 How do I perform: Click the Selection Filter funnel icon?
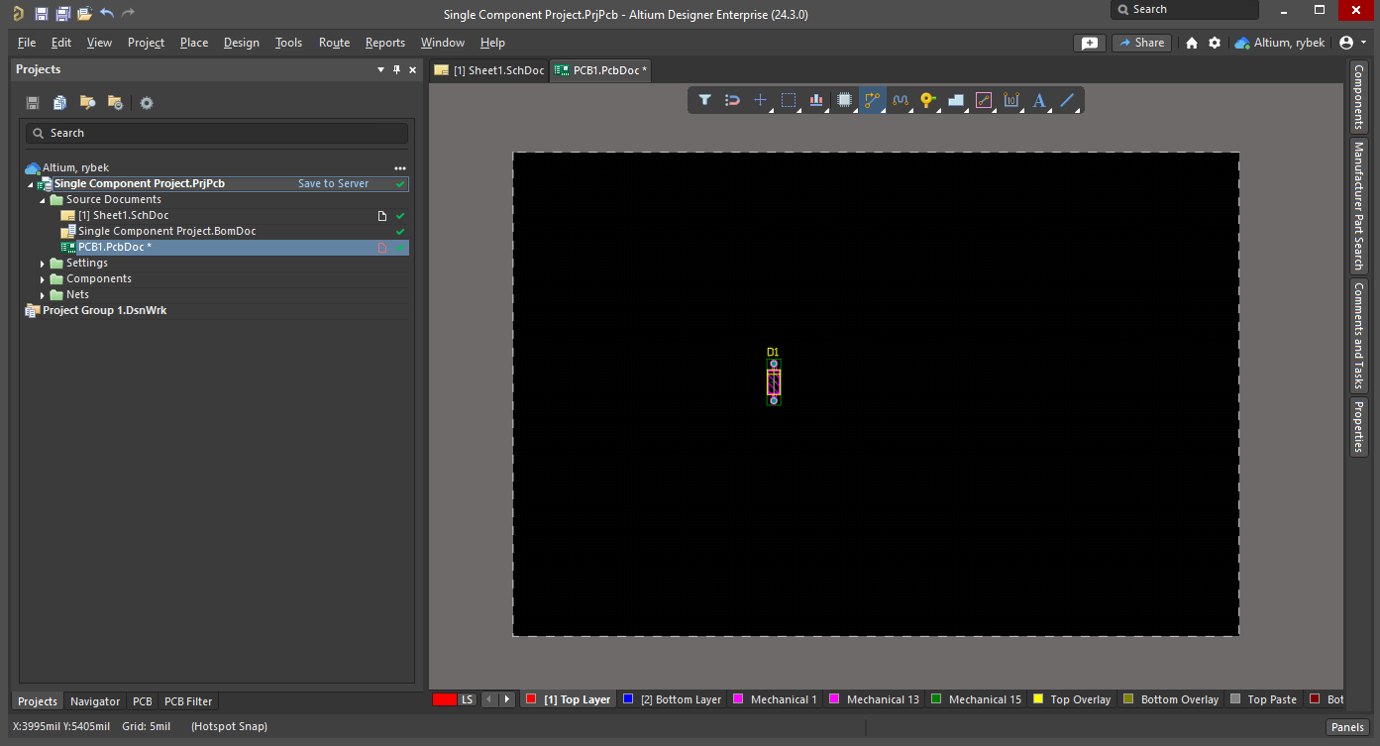click(x=704, y=100)
